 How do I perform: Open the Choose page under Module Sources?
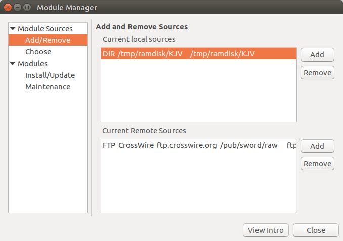point(38,52)
